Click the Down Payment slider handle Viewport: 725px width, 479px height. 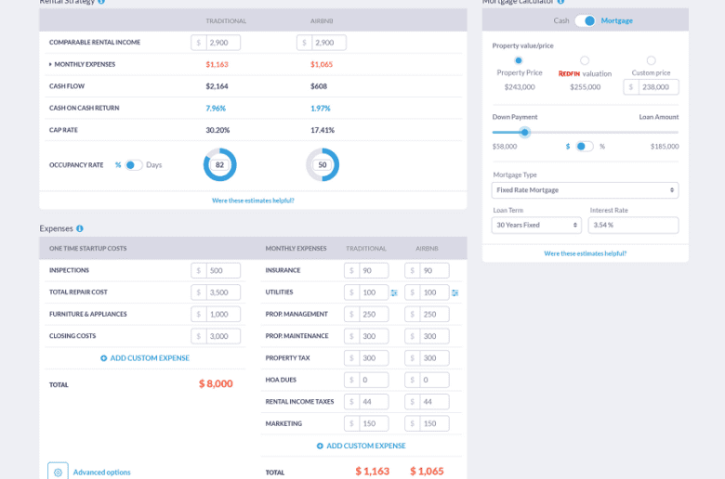coord(525,132)
